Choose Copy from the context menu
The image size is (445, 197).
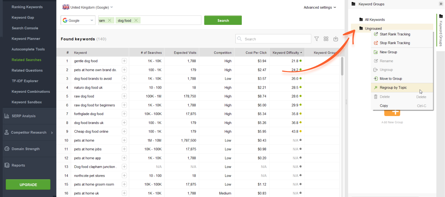384,106
